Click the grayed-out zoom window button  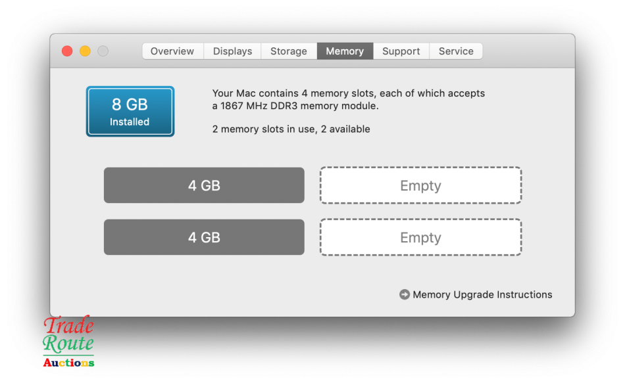(x=103, y=51)
